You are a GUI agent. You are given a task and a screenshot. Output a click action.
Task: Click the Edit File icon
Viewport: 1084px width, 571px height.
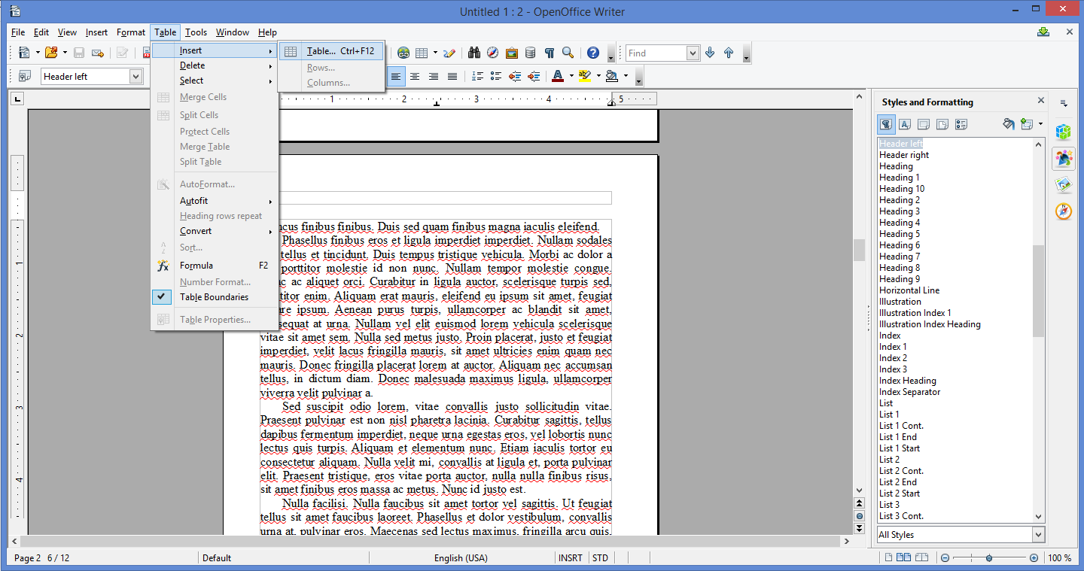click(122, 53)
